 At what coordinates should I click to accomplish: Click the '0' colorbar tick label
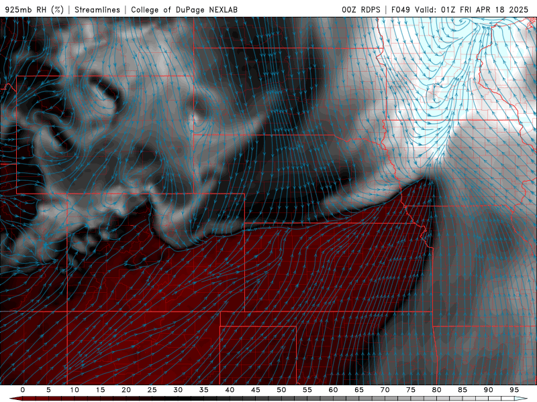(x=23, y=390)
